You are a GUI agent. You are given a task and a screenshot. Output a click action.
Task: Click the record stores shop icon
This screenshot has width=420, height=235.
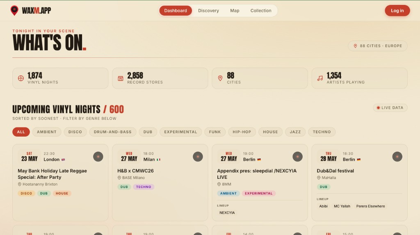click(x=121, y=78)
